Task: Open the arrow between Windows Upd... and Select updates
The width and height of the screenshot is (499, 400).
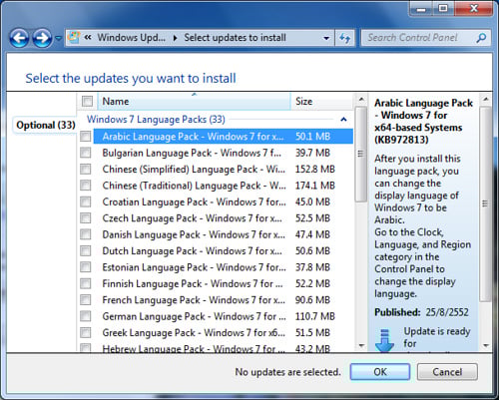Action: 175,38
